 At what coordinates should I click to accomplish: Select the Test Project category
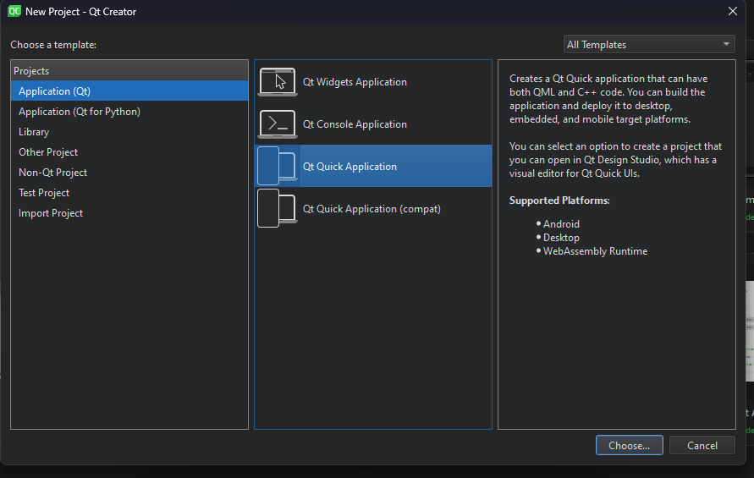(x=129, y=192)
